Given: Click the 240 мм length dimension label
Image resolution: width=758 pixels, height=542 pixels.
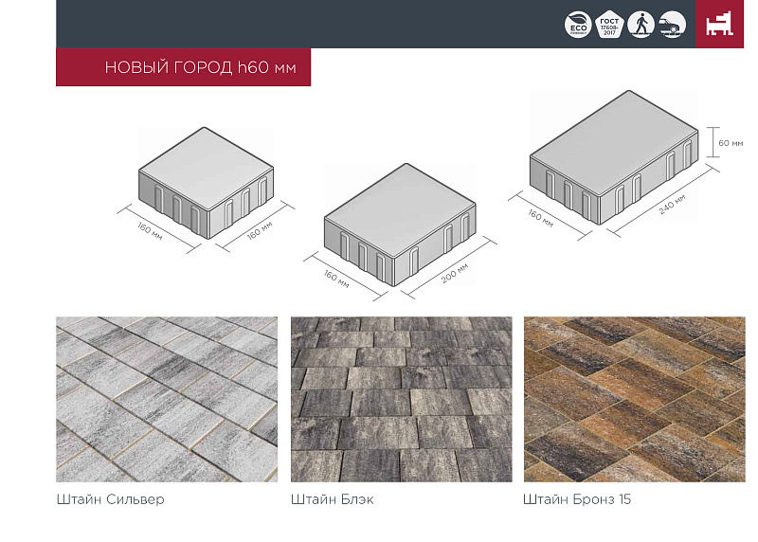Looking at the screenshot, I should pos(672,202).
